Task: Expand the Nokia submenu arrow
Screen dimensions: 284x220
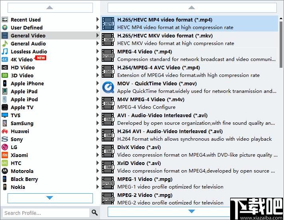Action: pos(97,187)
